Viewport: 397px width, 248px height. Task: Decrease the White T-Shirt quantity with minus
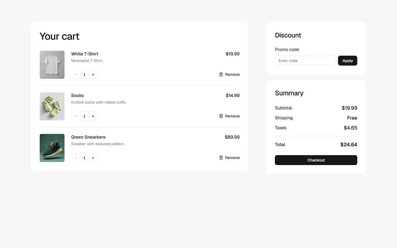pyautogui.click(x=75, y=74)
